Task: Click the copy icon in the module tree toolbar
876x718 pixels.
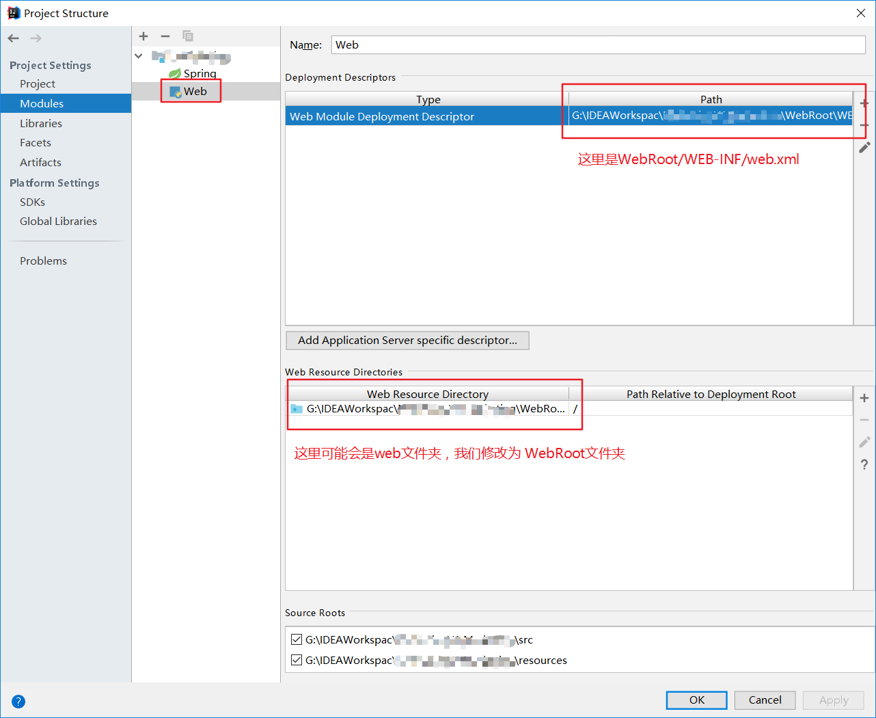Action: 188,36
